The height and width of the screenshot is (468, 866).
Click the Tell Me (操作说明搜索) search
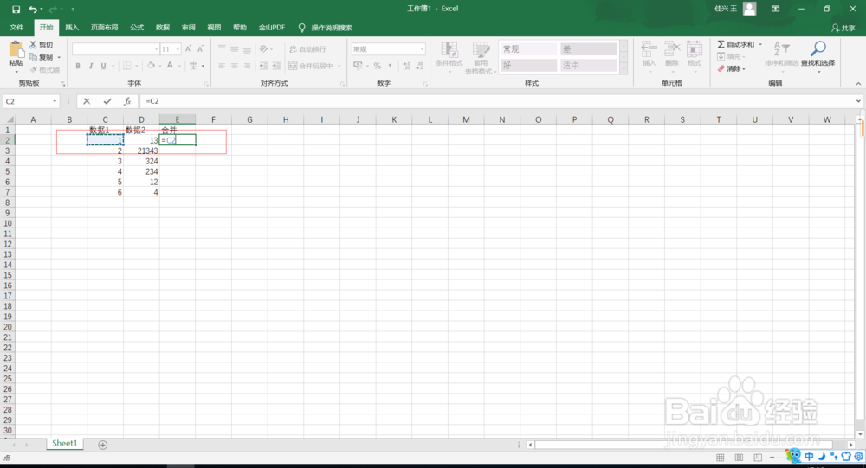[326, 28]
